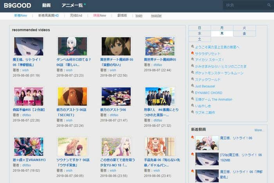Open title 異世界チート魔術師05 by dfdfas
274x183 pixels.
coord(160,60)
